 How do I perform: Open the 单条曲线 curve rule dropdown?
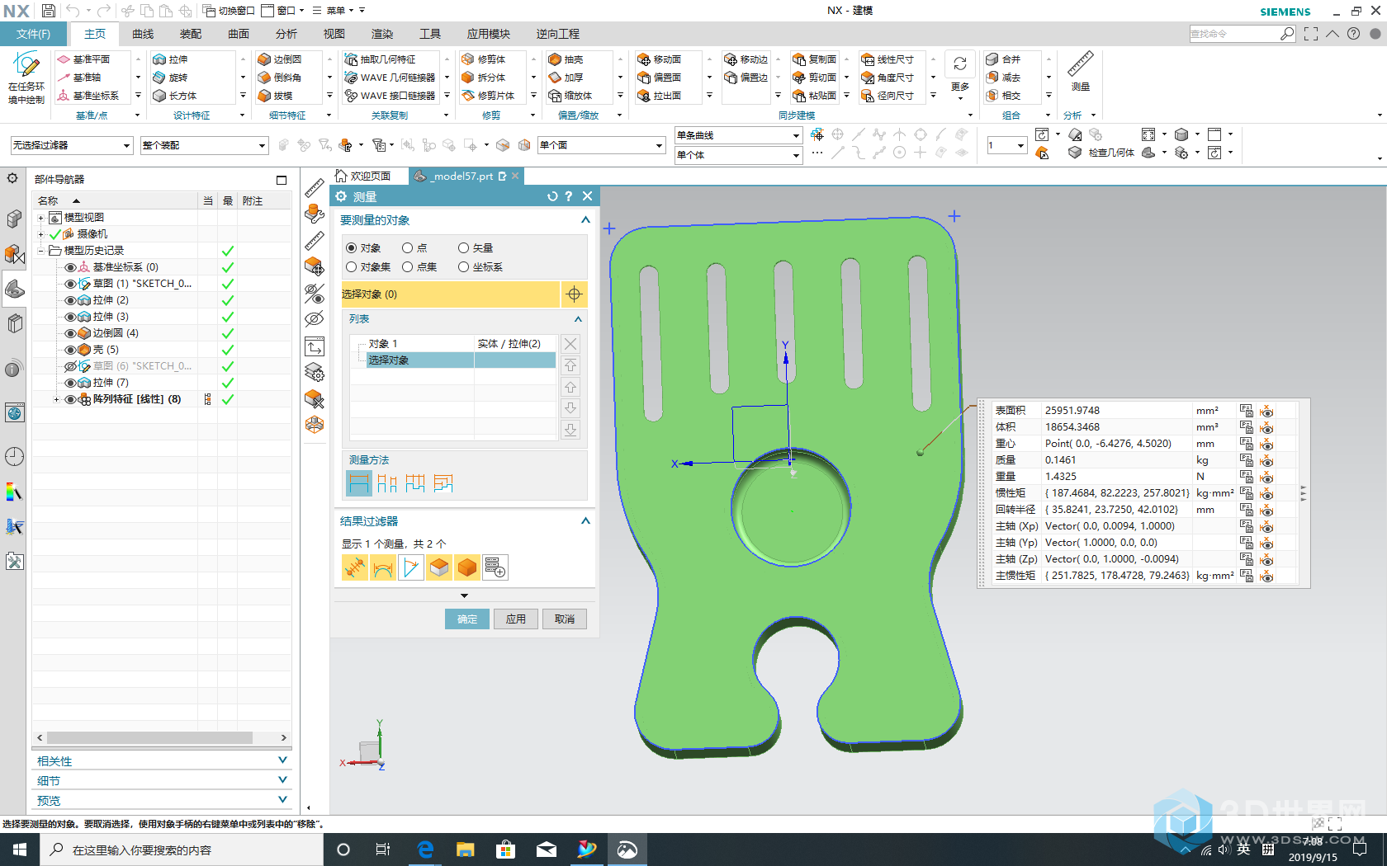click(738, 135)
